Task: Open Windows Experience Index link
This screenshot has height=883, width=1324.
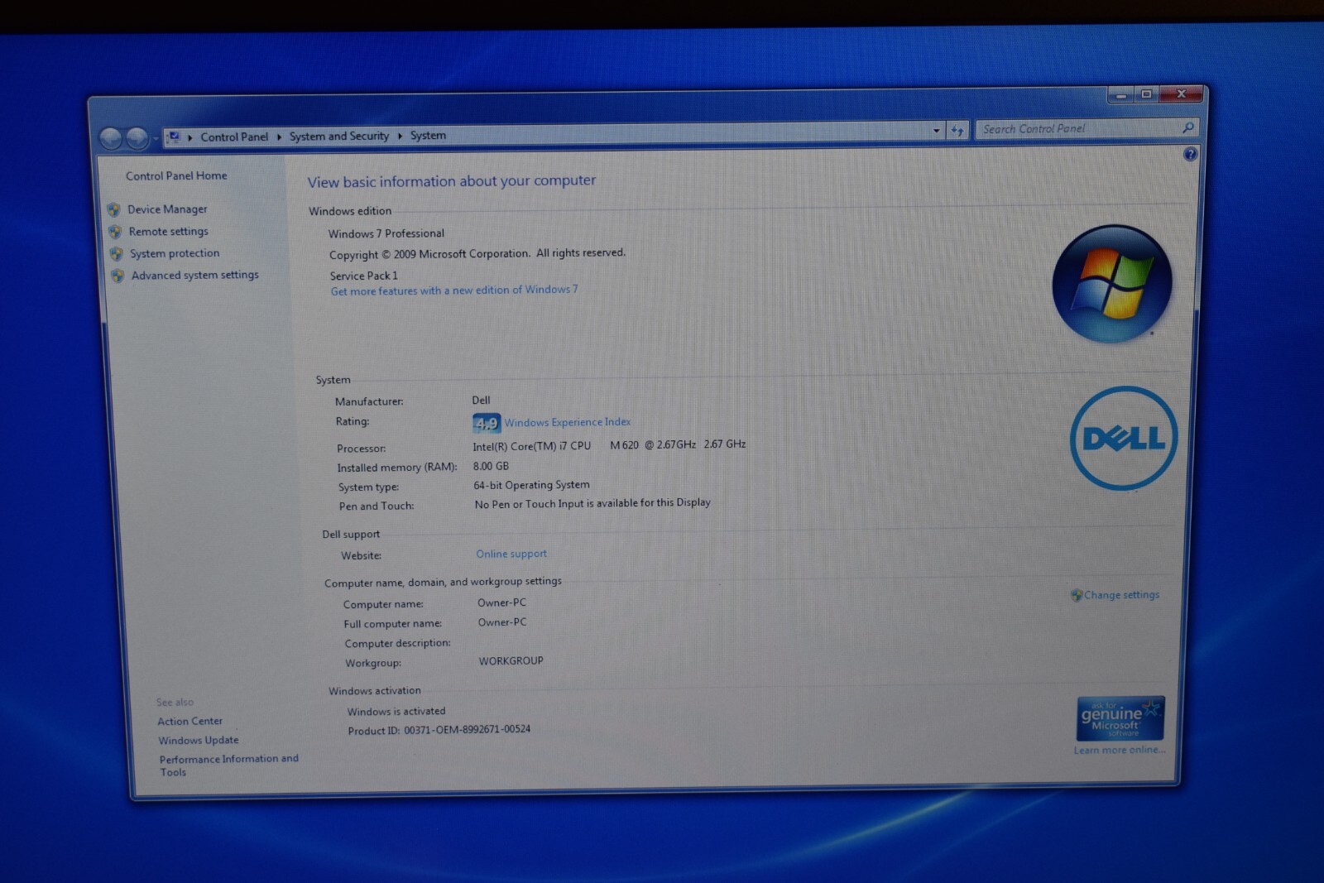Action: pos(568,422)
